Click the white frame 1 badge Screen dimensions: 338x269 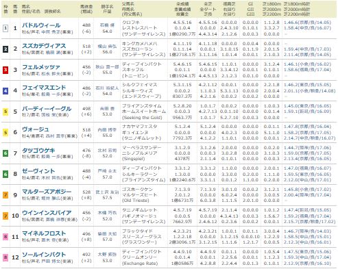click(x=5, y=28)
